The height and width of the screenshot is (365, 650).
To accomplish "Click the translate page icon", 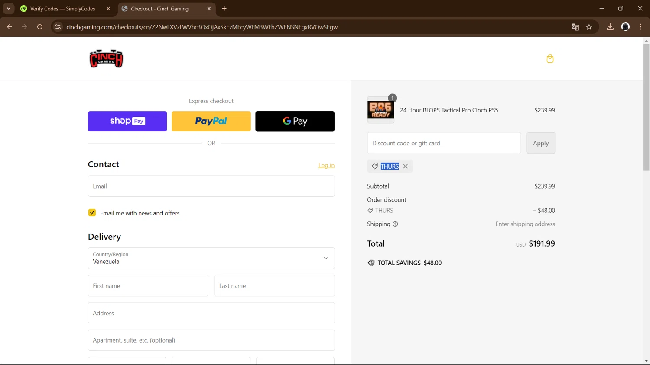I will 575,27.
